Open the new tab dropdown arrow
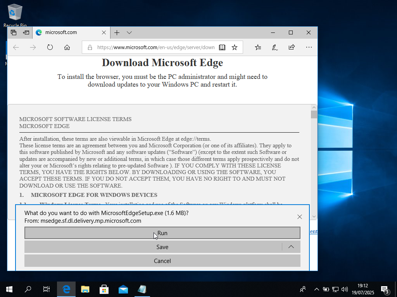Screen dimensions: 397x297 tap(129, 32)
